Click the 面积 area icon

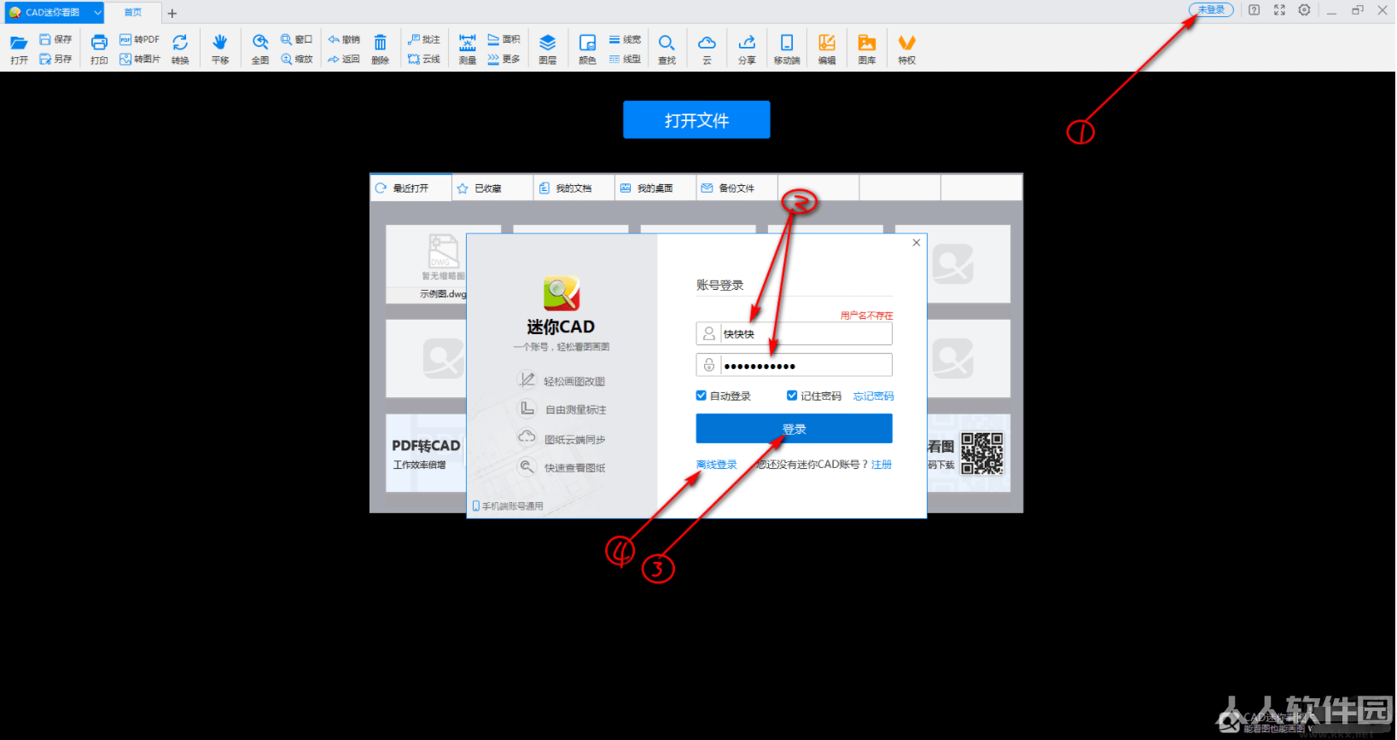(493, 39)
